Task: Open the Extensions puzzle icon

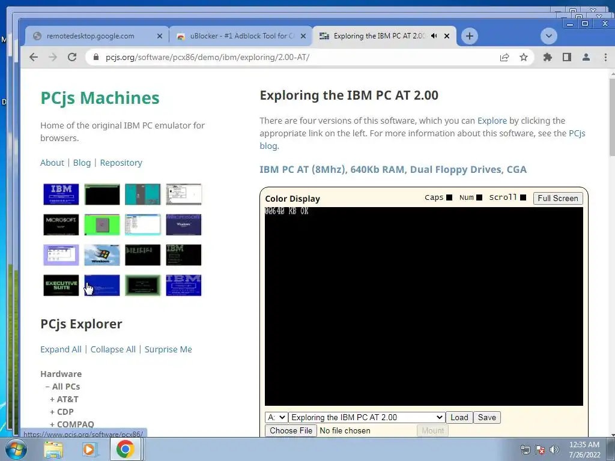Action: (x=548, y=57)
